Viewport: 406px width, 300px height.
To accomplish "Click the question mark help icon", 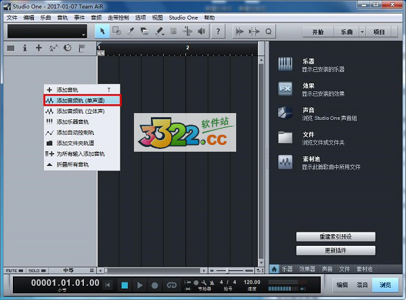I will [x=218, y=31].
